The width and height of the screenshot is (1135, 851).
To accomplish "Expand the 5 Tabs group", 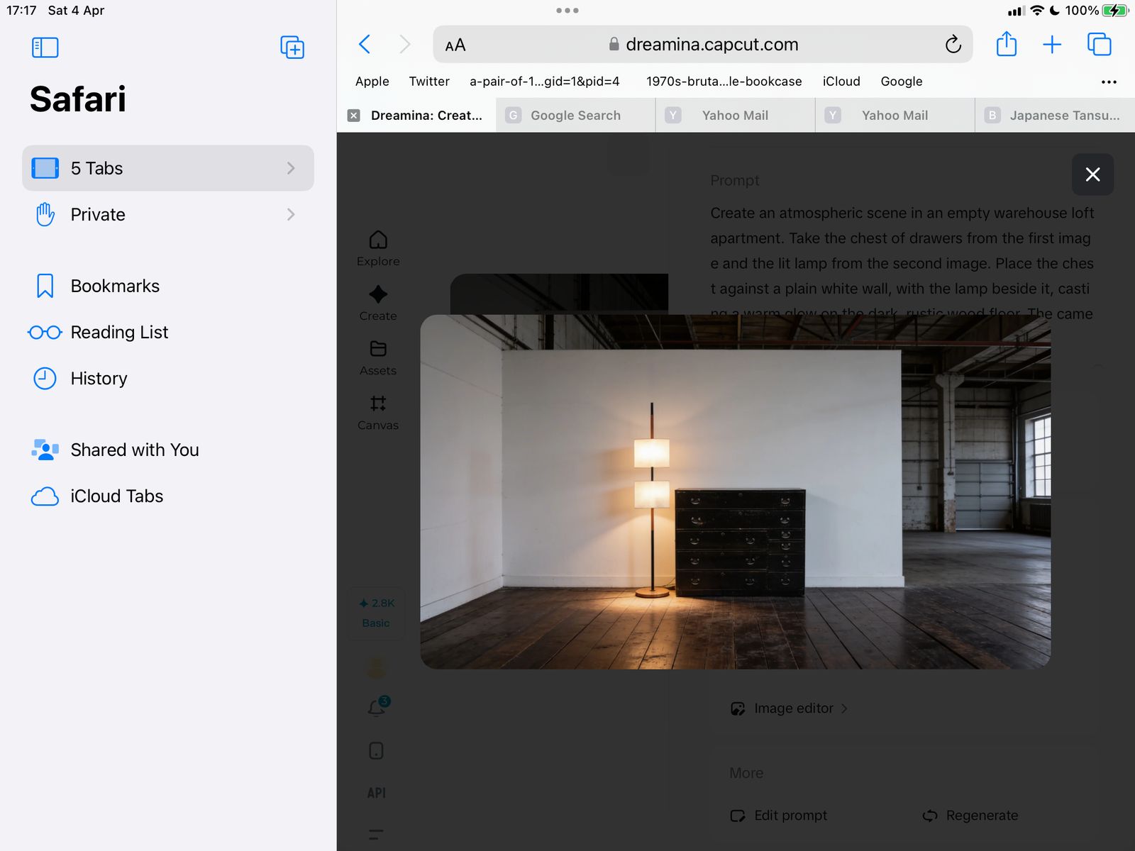I will pos(168,168).
